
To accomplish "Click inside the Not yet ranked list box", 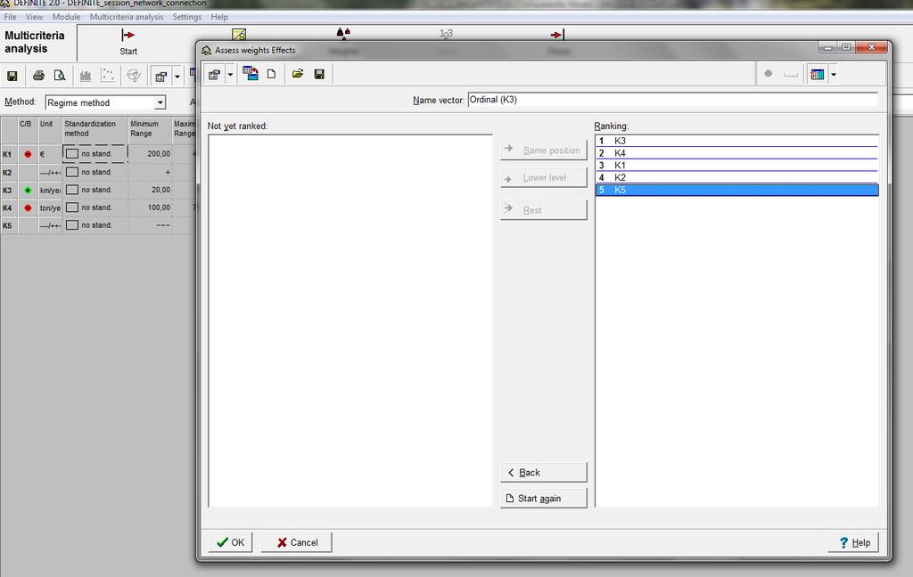I will tap(350, 321).
